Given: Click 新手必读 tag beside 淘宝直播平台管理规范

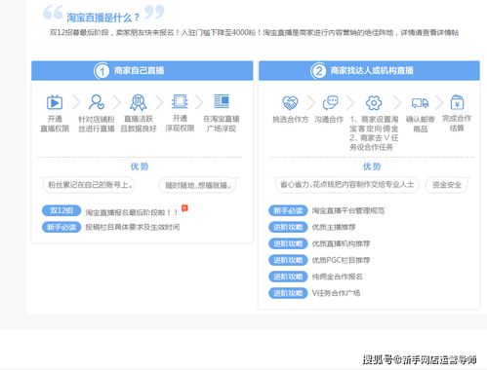Looking at the screenshot, I should 288,210.
